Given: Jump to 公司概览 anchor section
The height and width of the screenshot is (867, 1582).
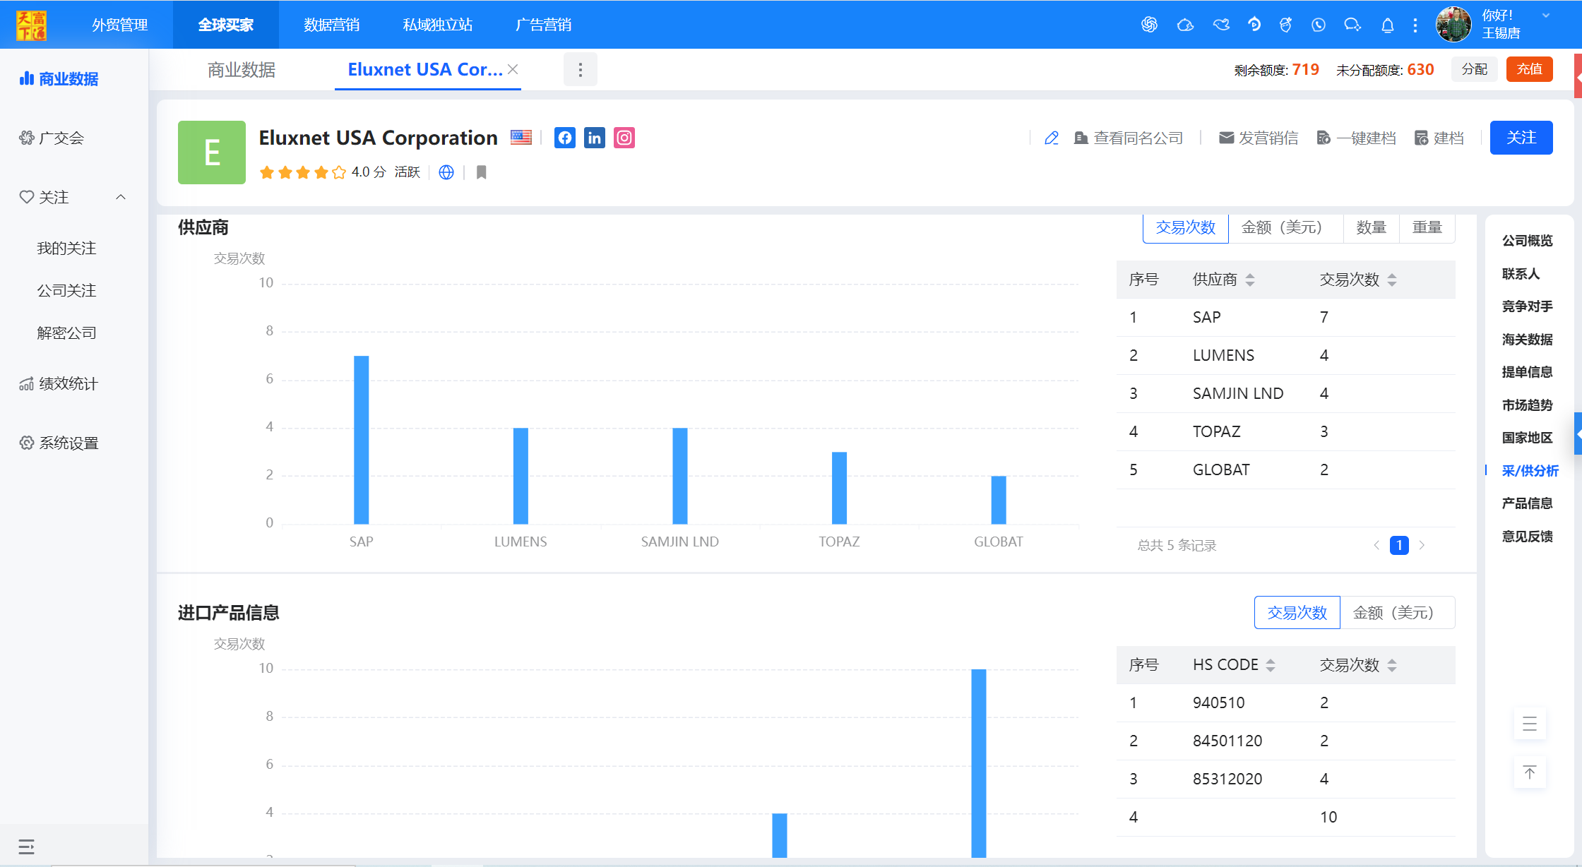Looking at the screenshot, I should click(x=1527, y=241).
